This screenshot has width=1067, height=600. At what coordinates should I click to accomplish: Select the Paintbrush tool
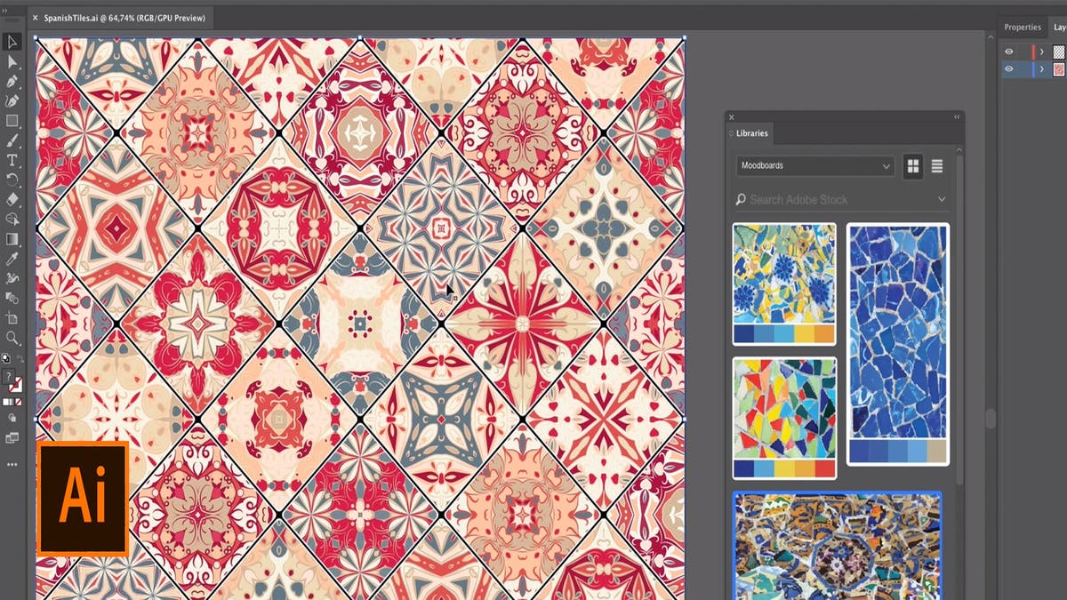(12, 142)
